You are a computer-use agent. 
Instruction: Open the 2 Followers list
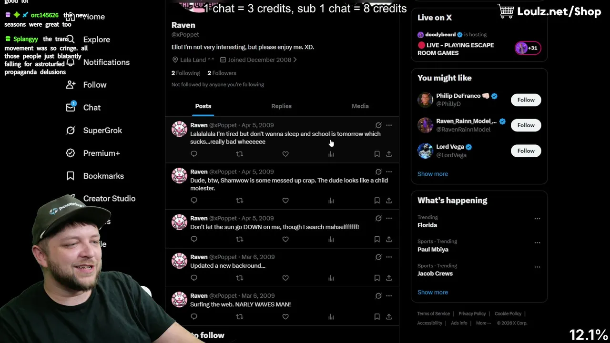click(x=222, y=73)
